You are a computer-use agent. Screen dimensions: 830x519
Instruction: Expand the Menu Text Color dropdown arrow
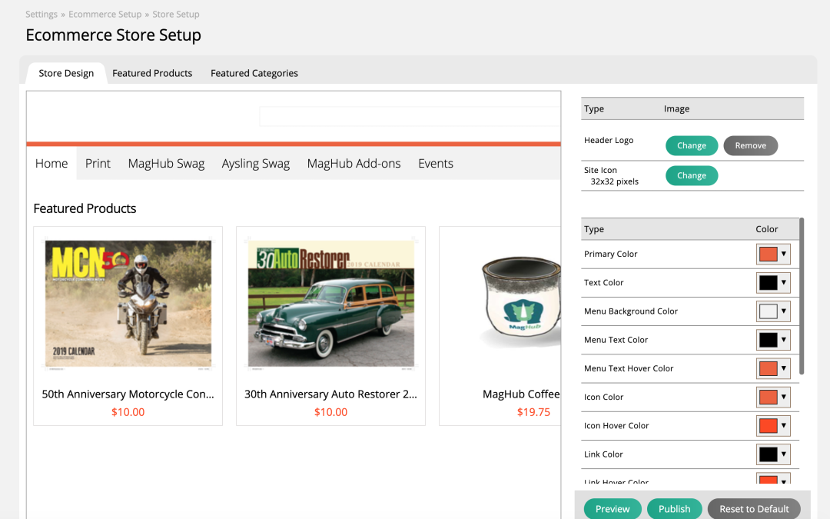coord(784,340)
